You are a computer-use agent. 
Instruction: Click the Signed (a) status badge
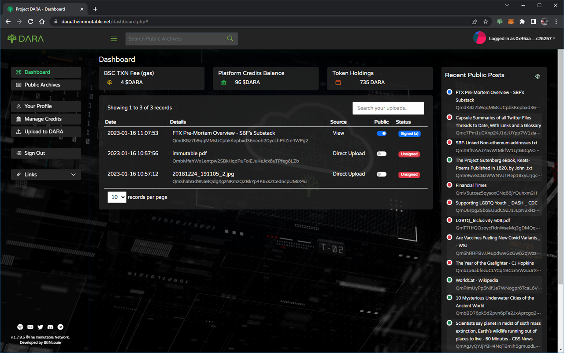(409, 134)
